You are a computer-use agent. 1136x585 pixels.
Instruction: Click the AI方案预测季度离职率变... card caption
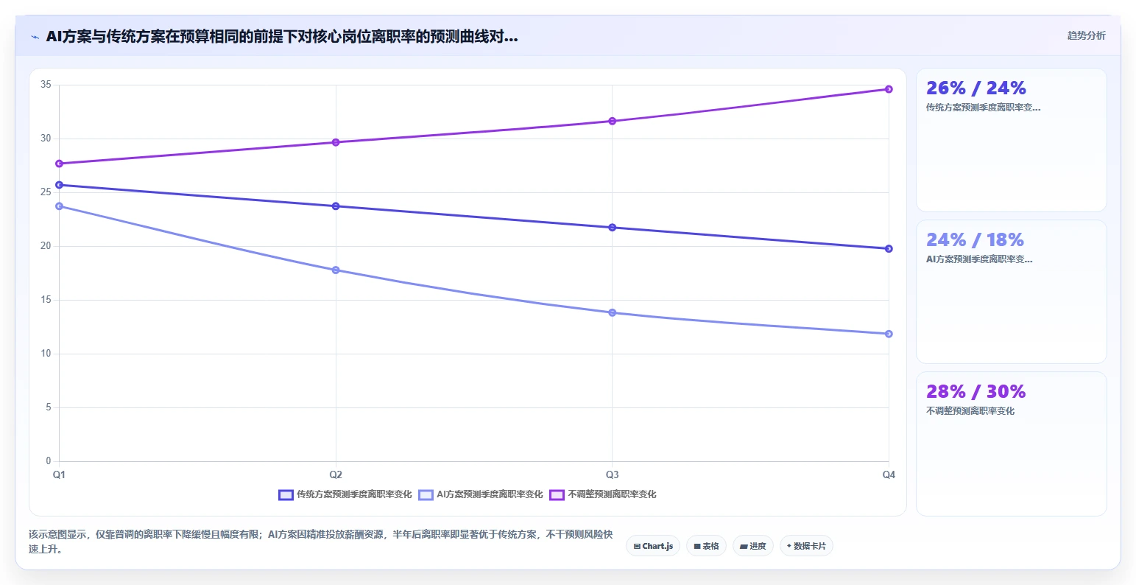pos(979,259)
